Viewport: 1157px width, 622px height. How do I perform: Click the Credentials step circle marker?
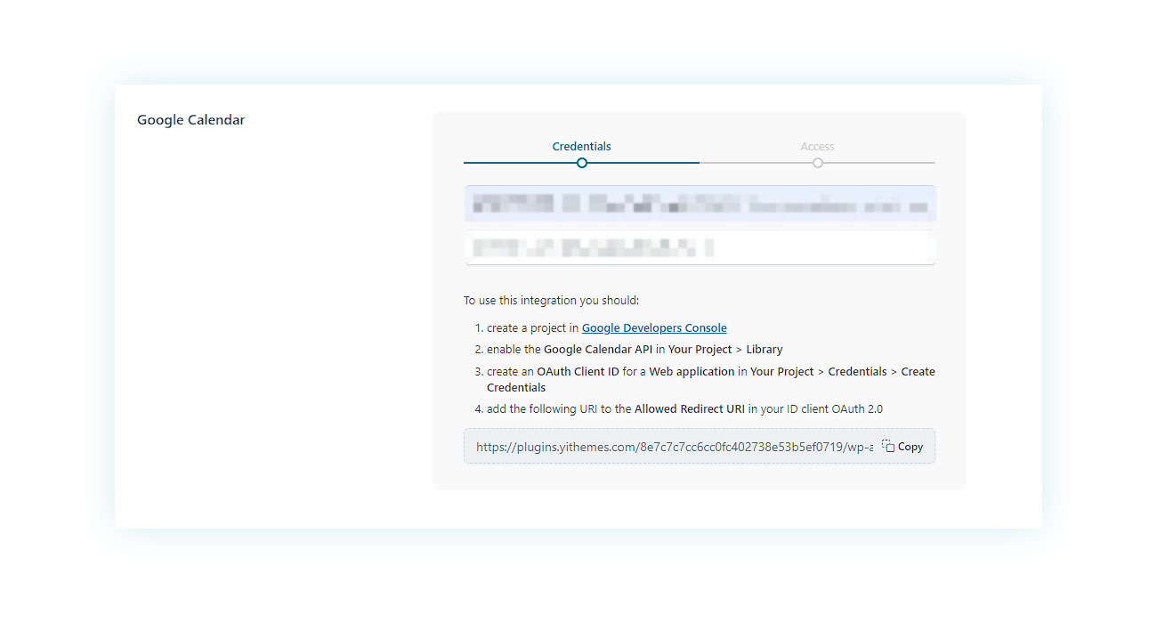[582, 163]
